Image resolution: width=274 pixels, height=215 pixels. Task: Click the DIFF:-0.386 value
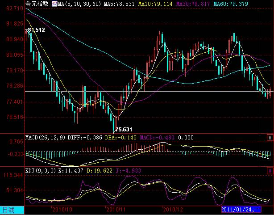point(85,138)
